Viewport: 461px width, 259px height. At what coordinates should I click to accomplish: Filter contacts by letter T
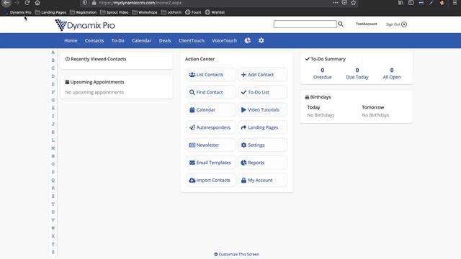pos(53,204)
